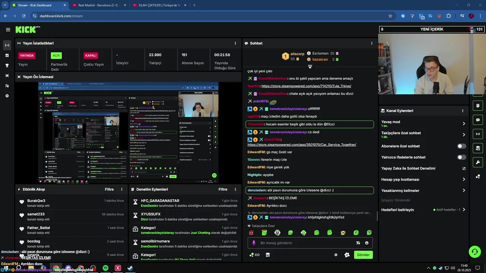Image resolution: width=486 pixels, height=273 pixels.
Task: Click BurakQw3 in Etkinlik Akışı
Action: click(x=36, y=201)
